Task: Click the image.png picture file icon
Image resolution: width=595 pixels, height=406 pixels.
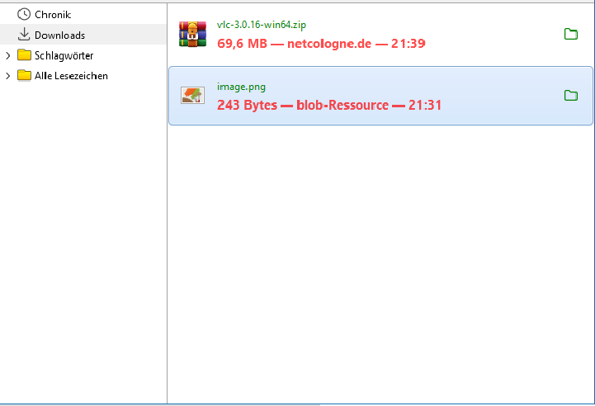Action: 193,95
